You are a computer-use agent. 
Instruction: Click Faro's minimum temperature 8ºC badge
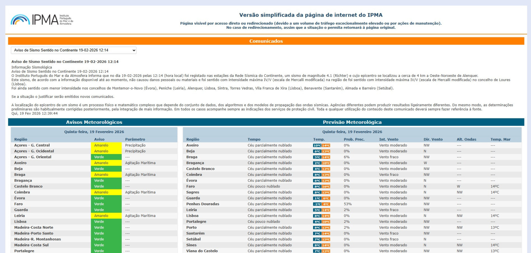[317, 187]
